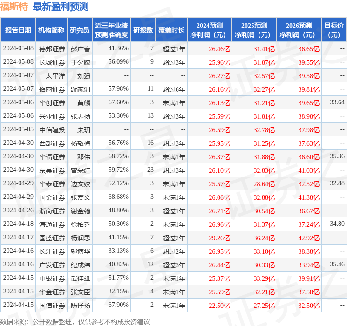This screenshot has height=326, width=347.
Task: Click the 浙商证券 institution cell
Action: pyautogui.click(x=52, y=211)
